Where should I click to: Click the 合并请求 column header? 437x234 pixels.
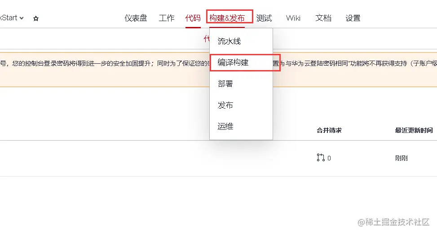point(329,130)
